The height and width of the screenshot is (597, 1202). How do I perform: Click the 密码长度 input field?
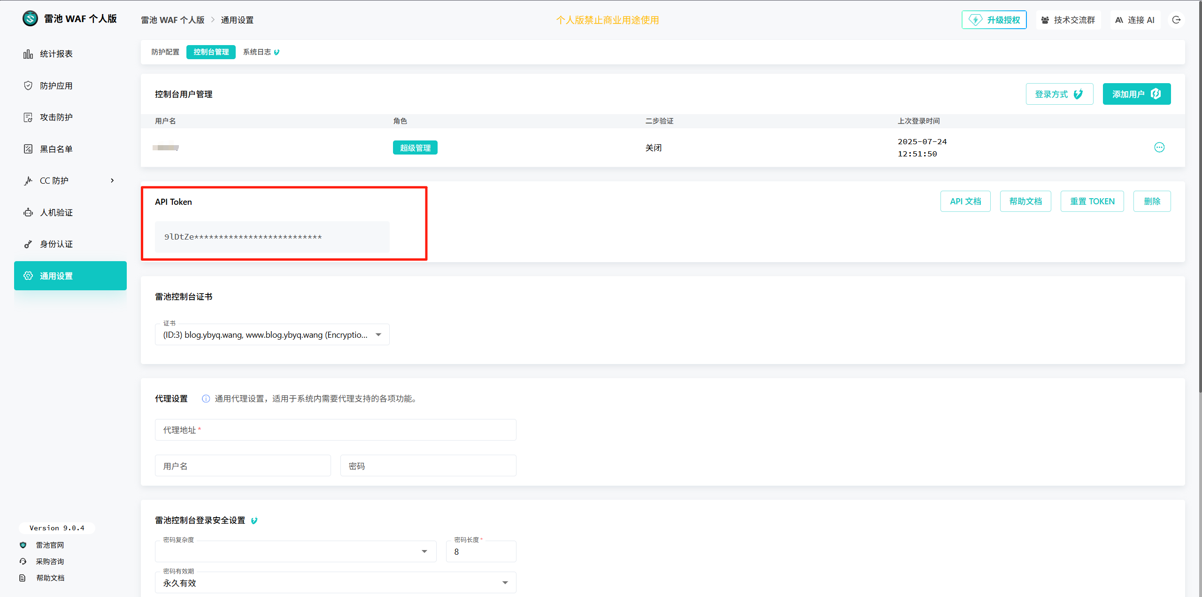pos(481,551)
